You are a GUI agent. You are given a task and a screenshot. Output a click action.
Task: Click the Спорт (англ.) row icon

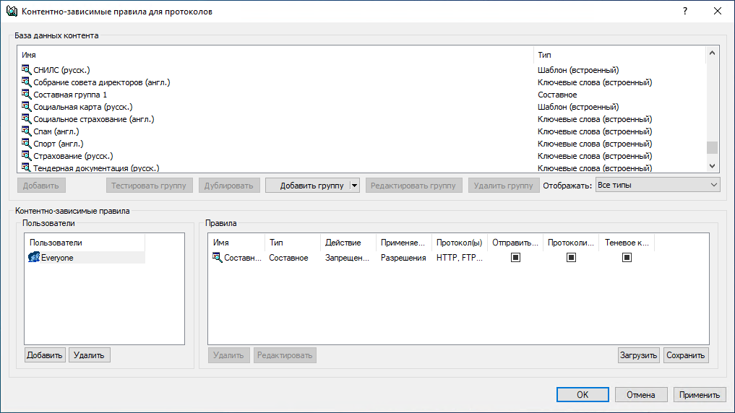click(26, 143)
